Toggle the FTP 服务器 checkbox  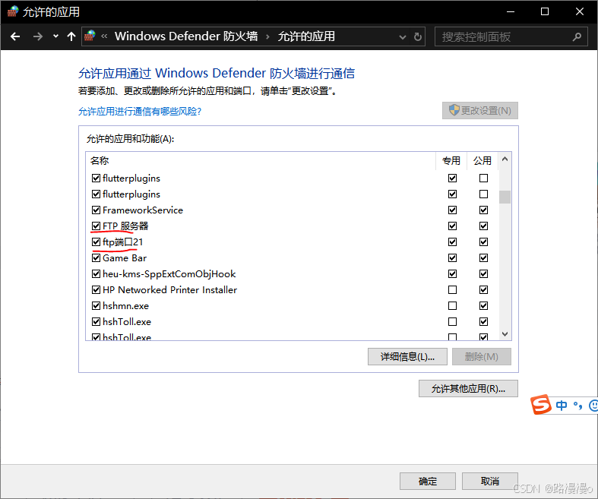coord(96,226)
